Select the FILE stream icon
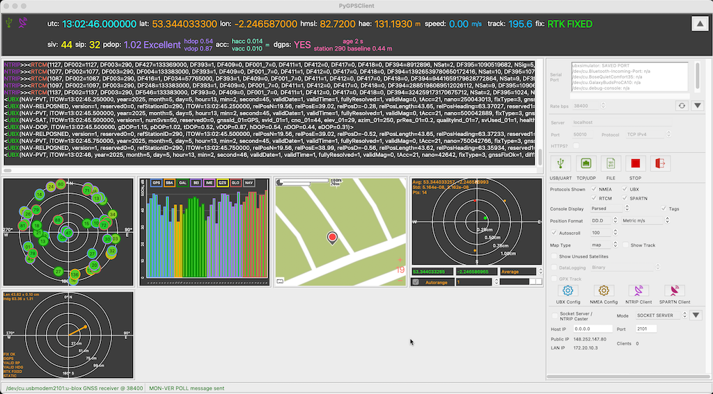The height and width of the screenshot is (394, 713). [611, 163]
